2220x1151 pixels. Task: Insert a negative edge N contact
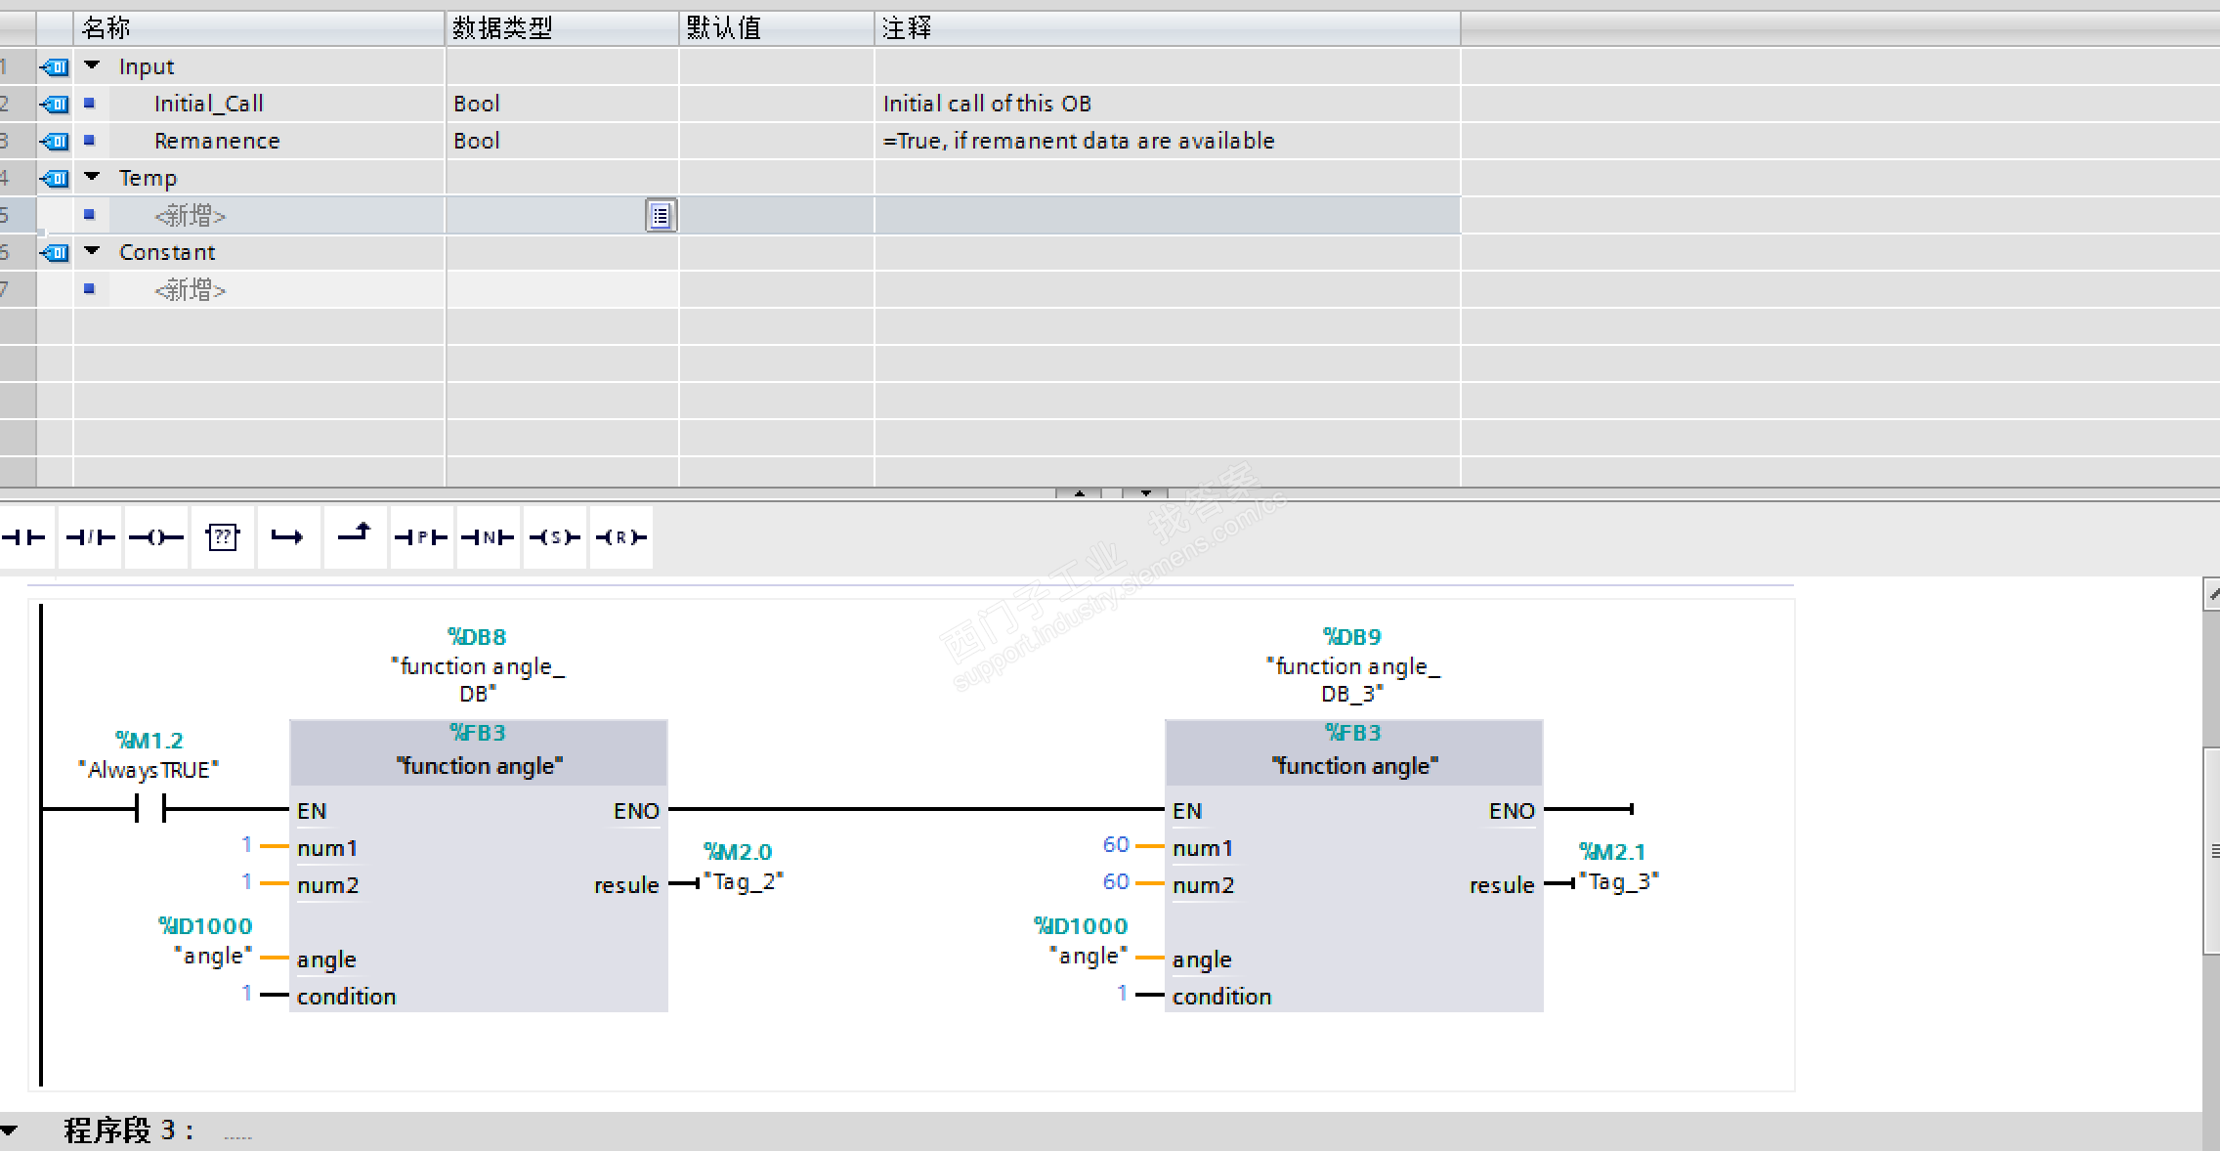[488, 536]
